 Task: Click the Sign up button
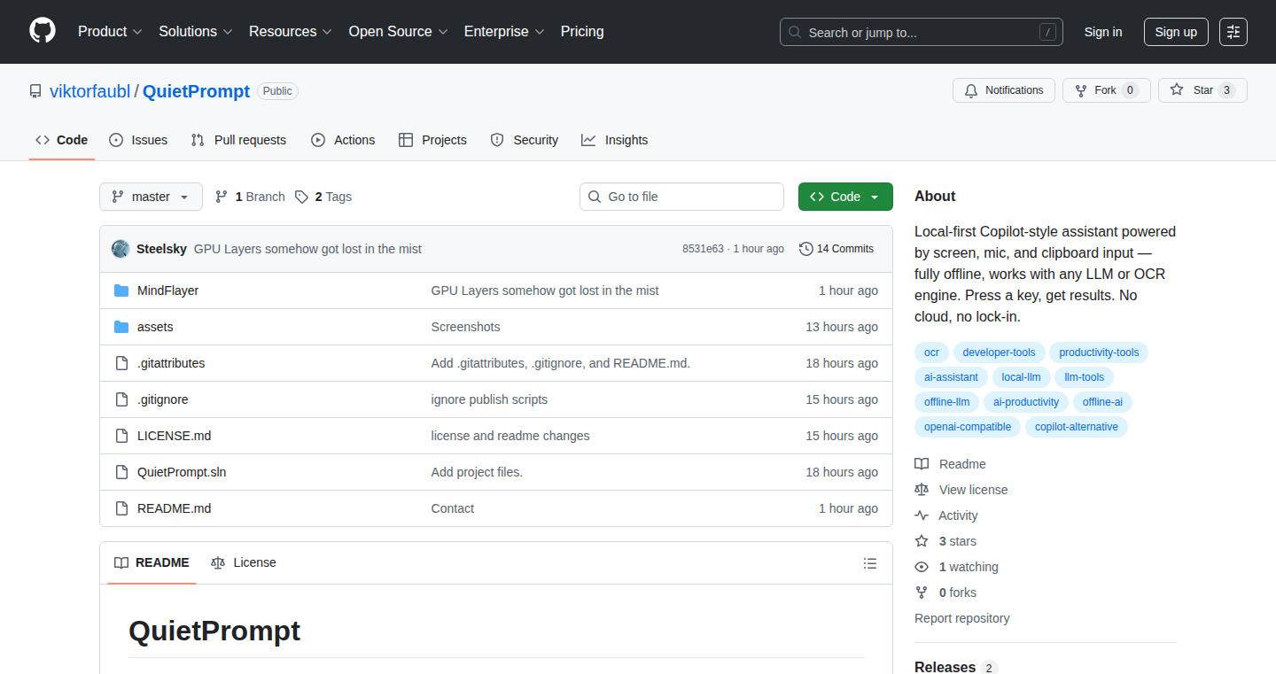coord(1176,32)
